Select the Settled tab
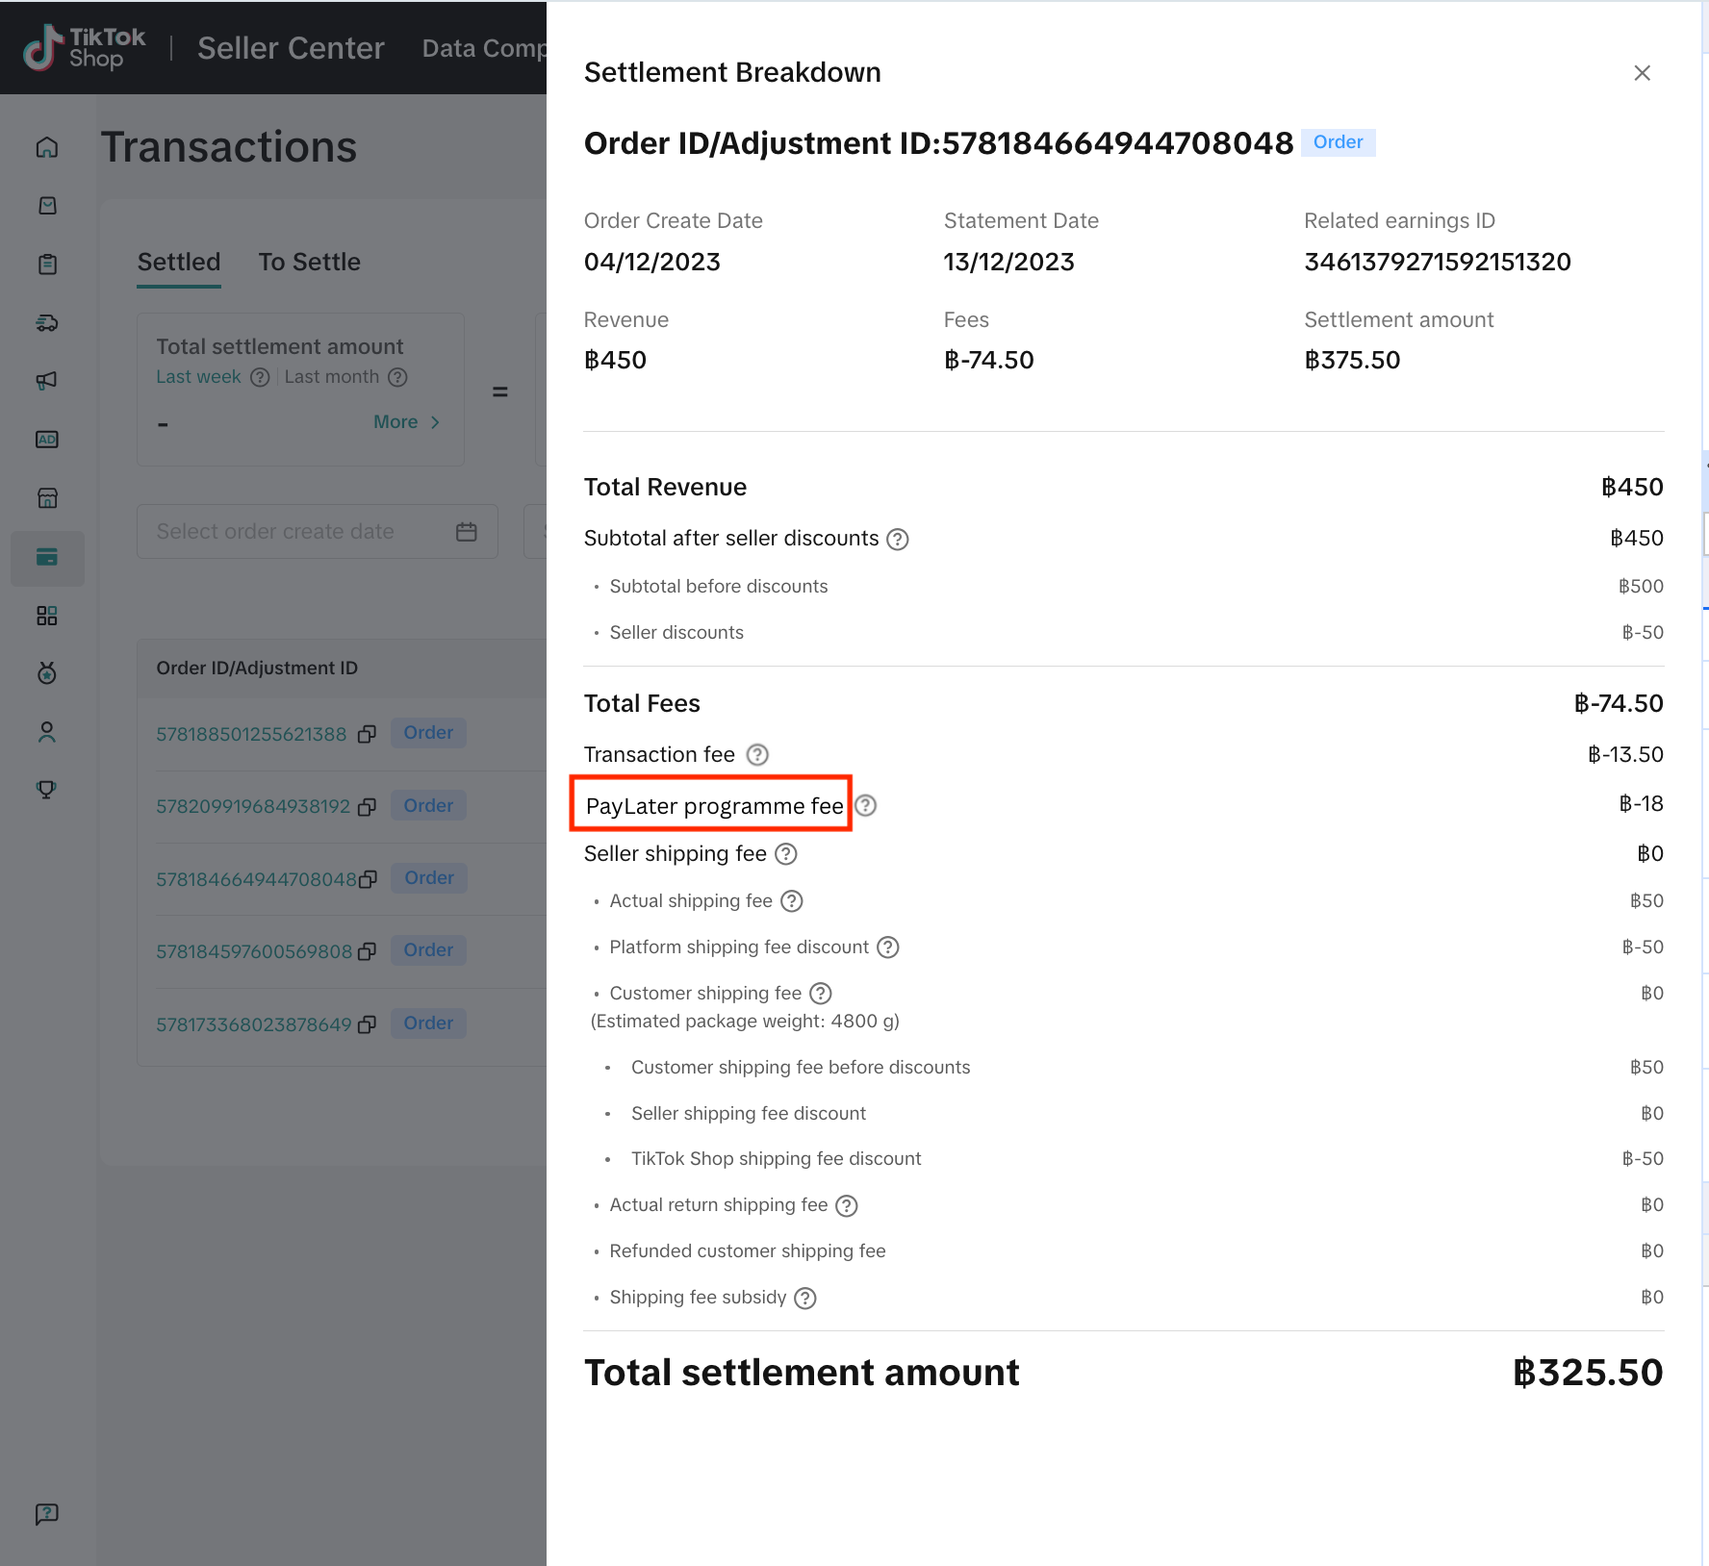 click(x=179, y=262)
